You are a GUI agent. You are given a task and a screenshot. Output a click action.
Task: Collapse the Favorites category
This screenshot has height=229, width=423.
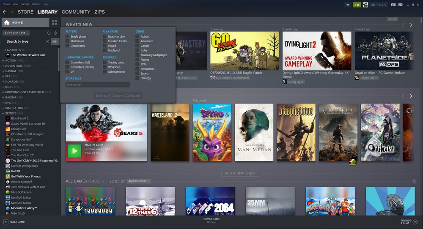click(3, 50)
